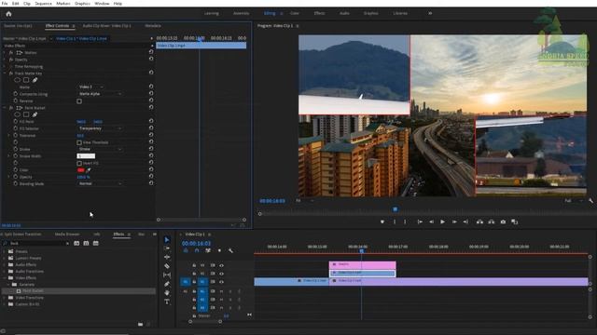Open Comparison View button
Screen dimensions: 597x335
tap(514, 221)
